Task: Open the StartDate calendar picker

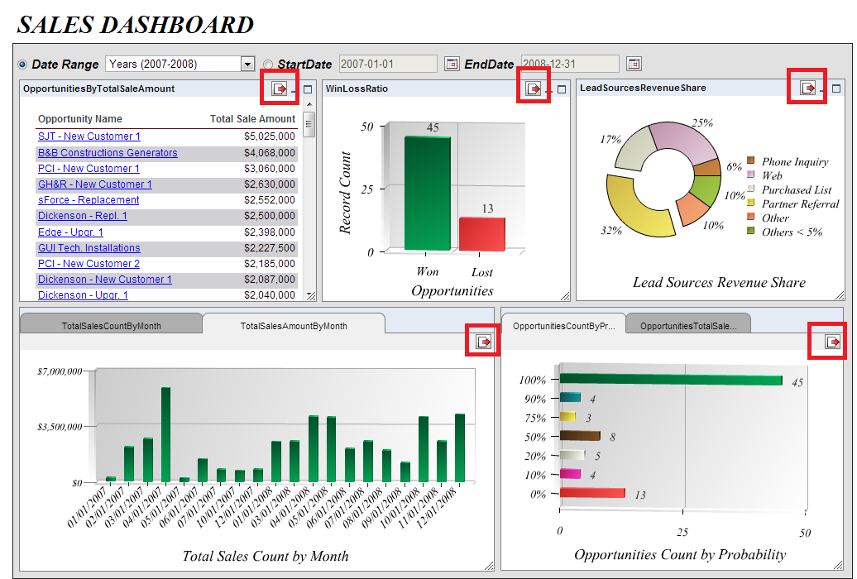Action: coord(452,64)
